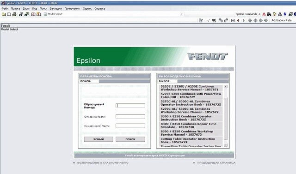Select 5270C-AL/ 6300C-AL Workshop Service Manual
This screenshot has width=296, height=174.
click(191, 111)
